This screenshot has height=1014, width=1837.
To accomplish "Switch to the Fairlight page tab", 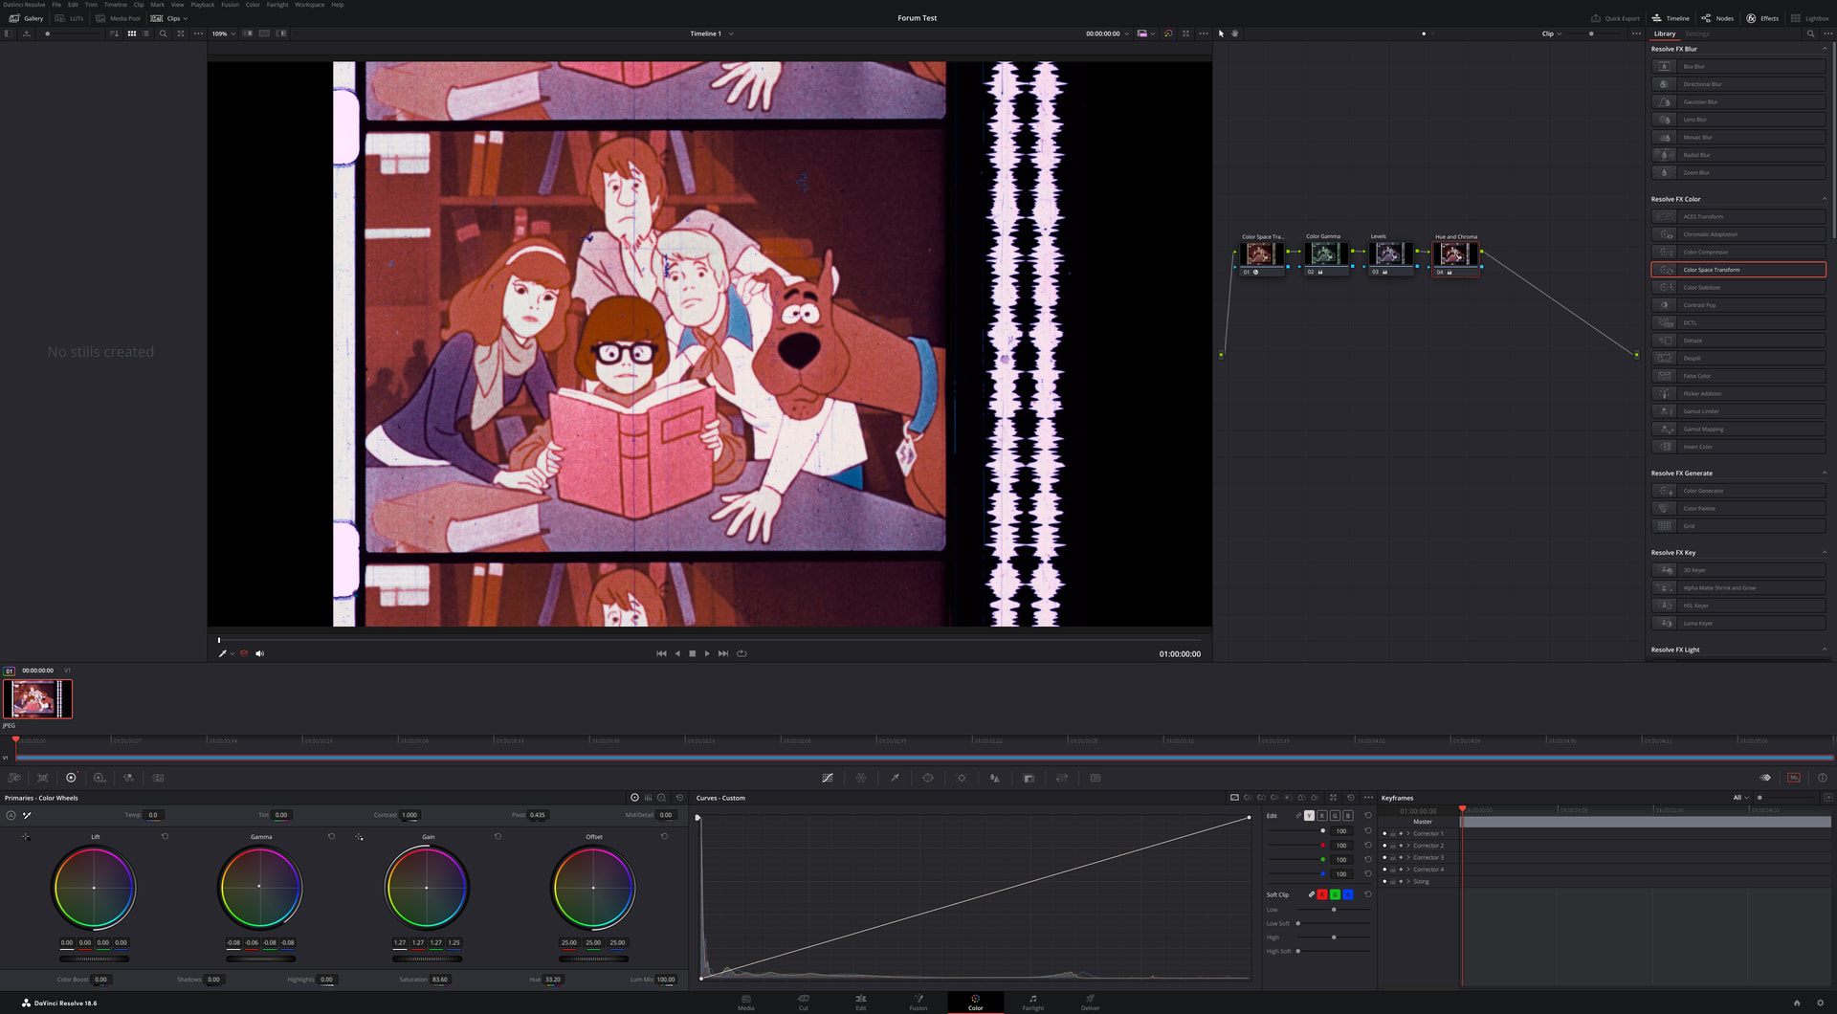I will point(1032,1002).
